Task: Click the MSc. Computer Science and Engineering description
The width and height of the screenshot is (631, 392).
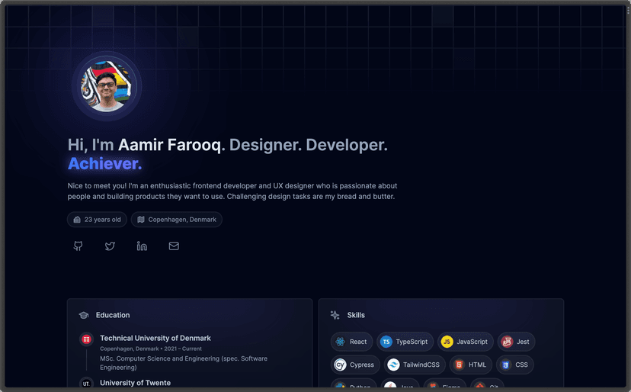Action: 184,363
